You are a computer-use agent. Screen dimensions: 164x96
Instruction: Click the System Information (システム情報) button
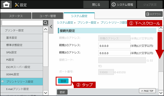coord(123,5)
